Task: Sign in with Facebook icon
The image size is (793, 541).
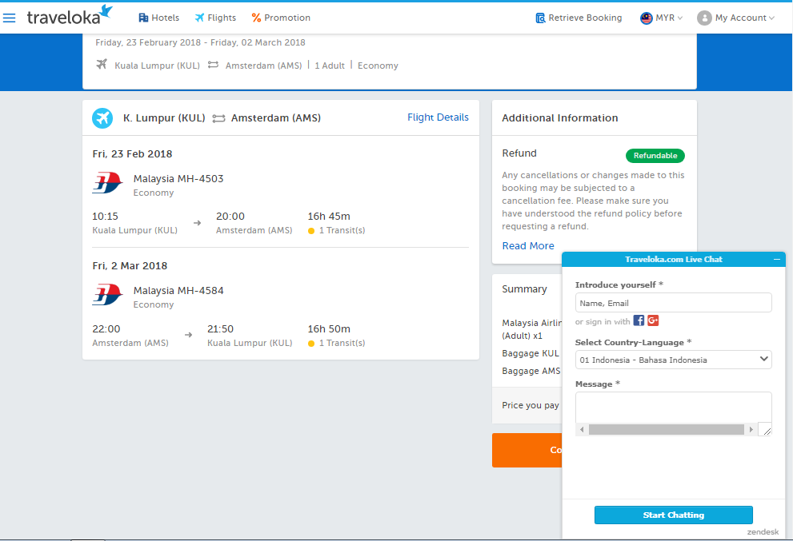Action: tap(639, 320)
